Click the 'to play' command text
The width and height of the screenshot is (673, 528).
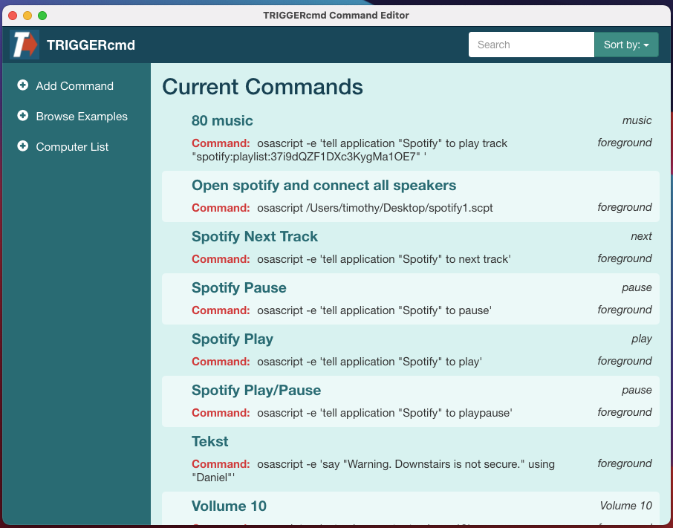(369, 362)
